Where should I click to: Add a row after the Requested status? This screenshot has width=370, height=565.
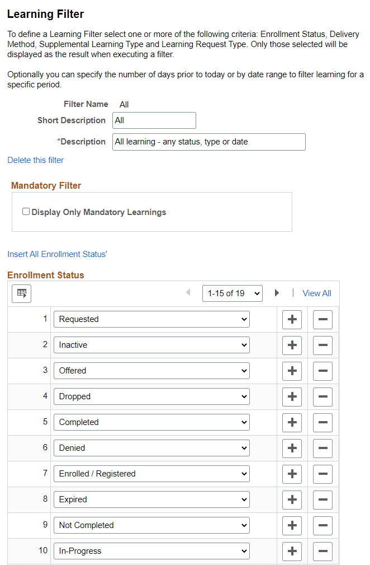292,319
